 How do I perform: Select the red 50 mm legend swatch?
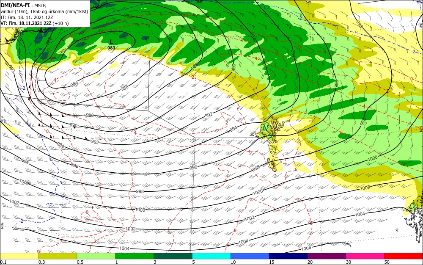click(x=404, y=256)
